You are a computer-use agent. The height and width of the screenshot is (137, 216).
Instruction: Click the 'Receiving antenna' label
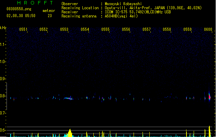[x=79, y=16]
